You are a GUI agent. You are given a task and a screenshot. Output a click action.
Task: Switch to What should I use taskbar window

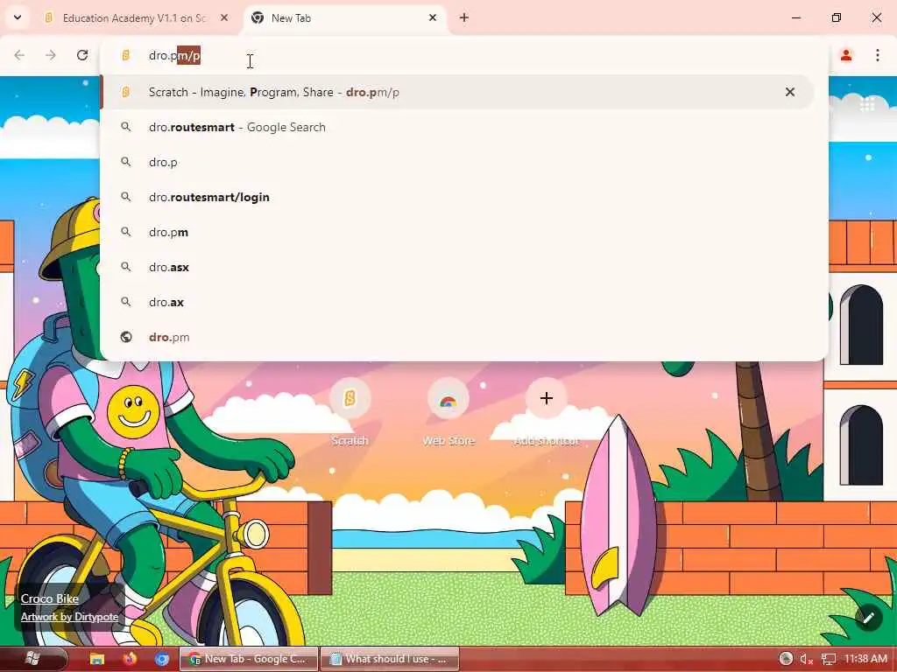pos(390,659)
